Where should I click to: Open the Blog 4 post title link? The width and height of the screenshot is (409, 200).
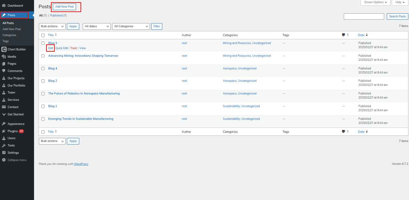pyautogui.click(x=53, y=68)
